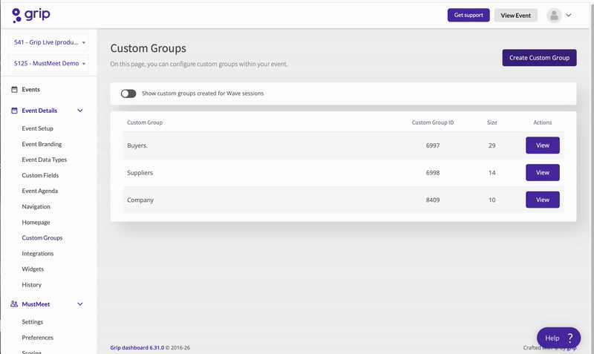Expand the account menu chevron
This screenshot has width=594, height=354.
tap(569, 16)
